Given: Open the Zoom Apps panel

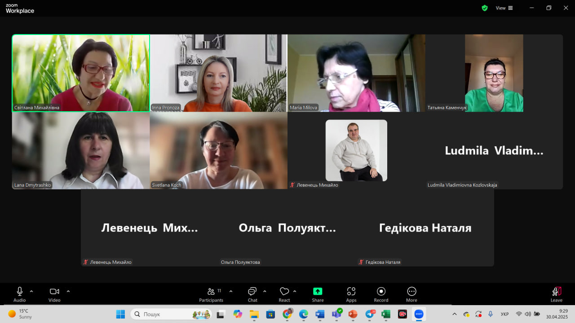Looking at the screenshot, I should 351,294.
